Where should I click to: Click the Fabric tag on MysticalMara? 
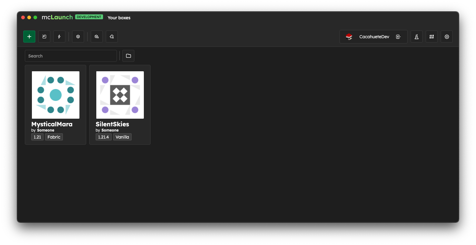coord(54,137)
